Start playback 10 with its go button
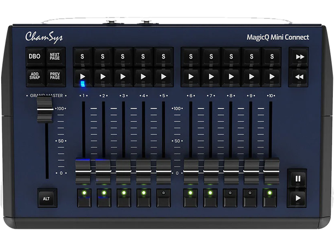334x246 pixels. 272,77
